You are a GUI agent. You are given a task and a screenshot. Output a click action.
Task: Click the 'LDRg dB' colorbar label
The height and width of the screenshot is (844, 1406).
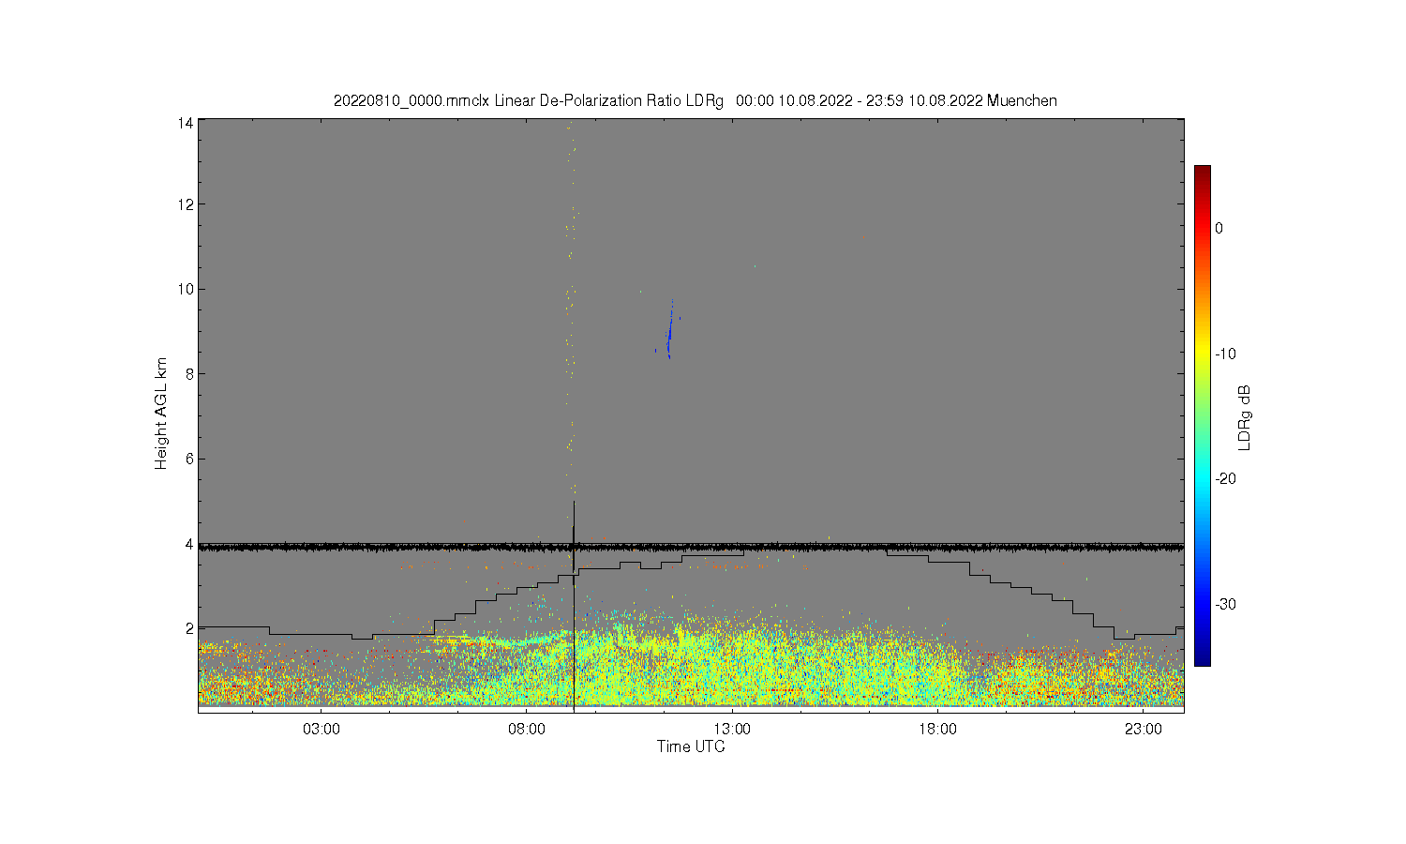pos(1245,417)
